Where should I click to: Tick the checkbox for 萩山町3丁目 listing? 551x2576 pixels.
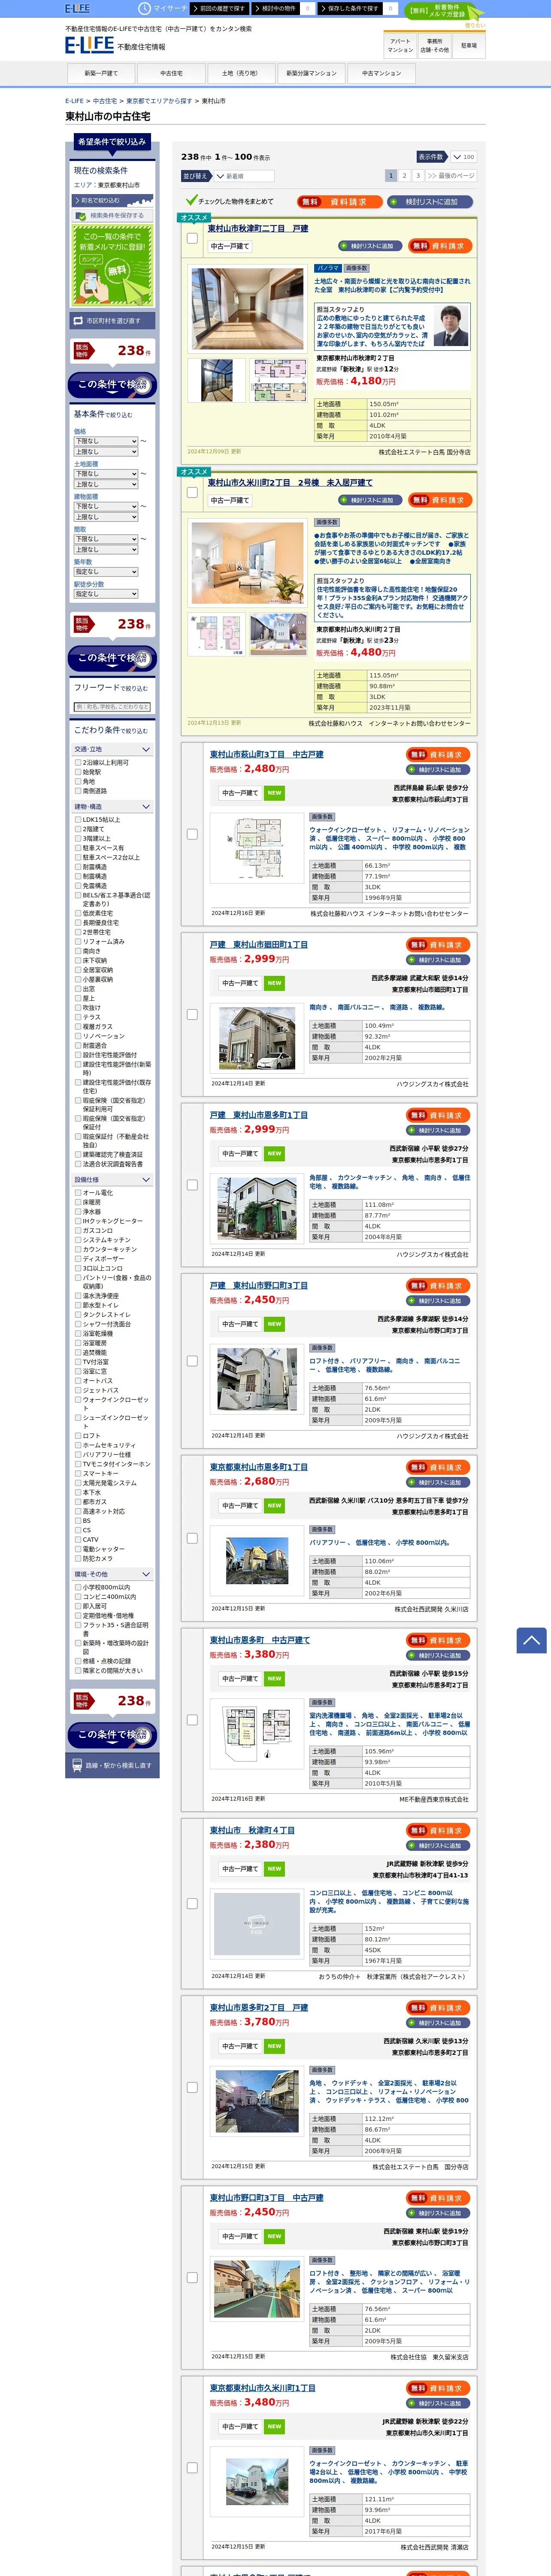tap(192, 834)
